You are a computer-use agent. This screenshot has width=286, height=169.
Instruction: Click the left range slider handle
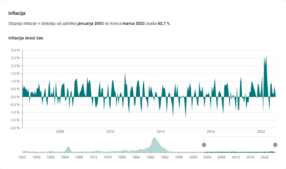[204, 145]
